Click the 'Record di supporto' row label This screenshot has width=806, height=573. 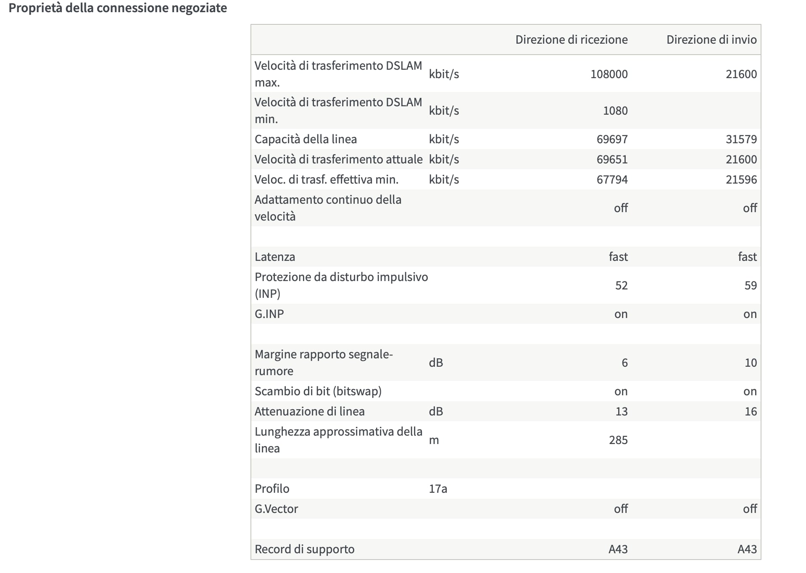304,549
